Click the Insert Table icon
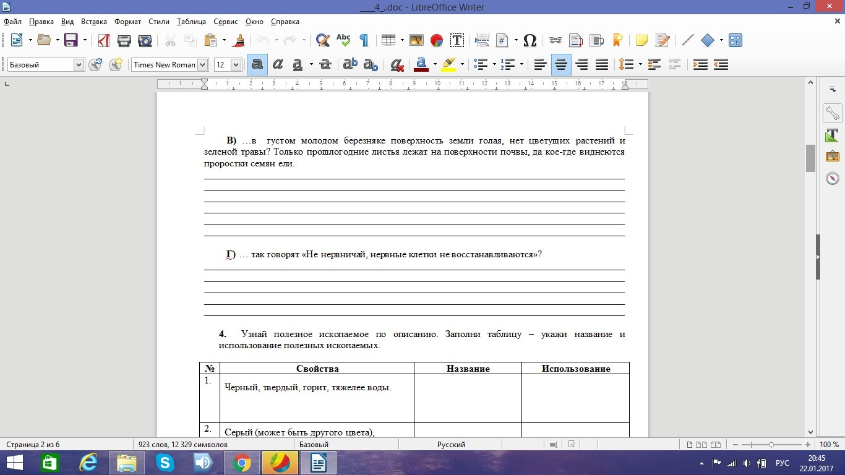The image size is (845, 475). point(388,41)
